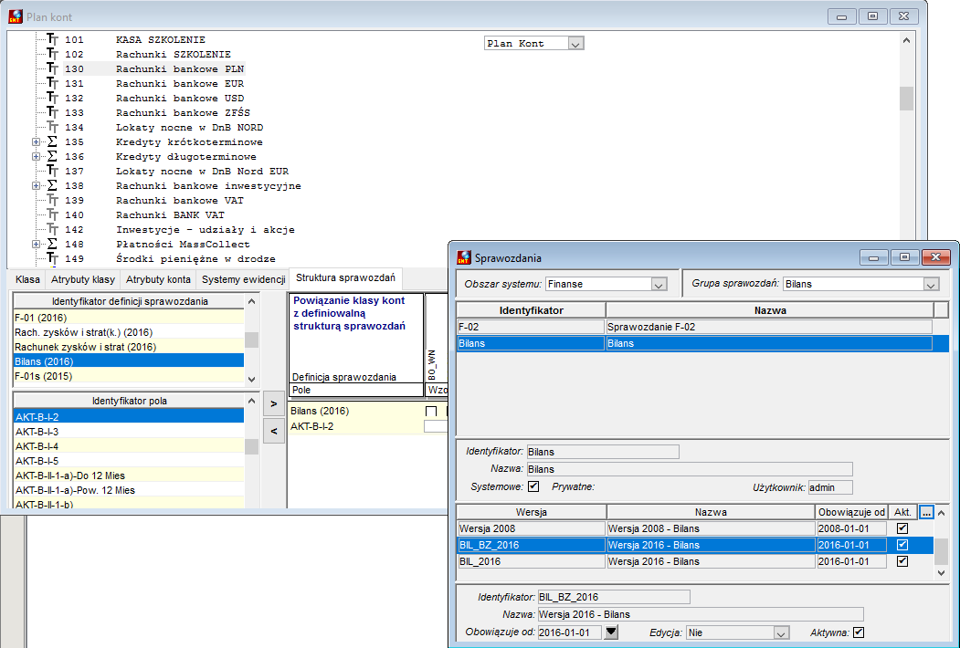Expand the Obszar systemu dropdown

[x=659, y=284]
